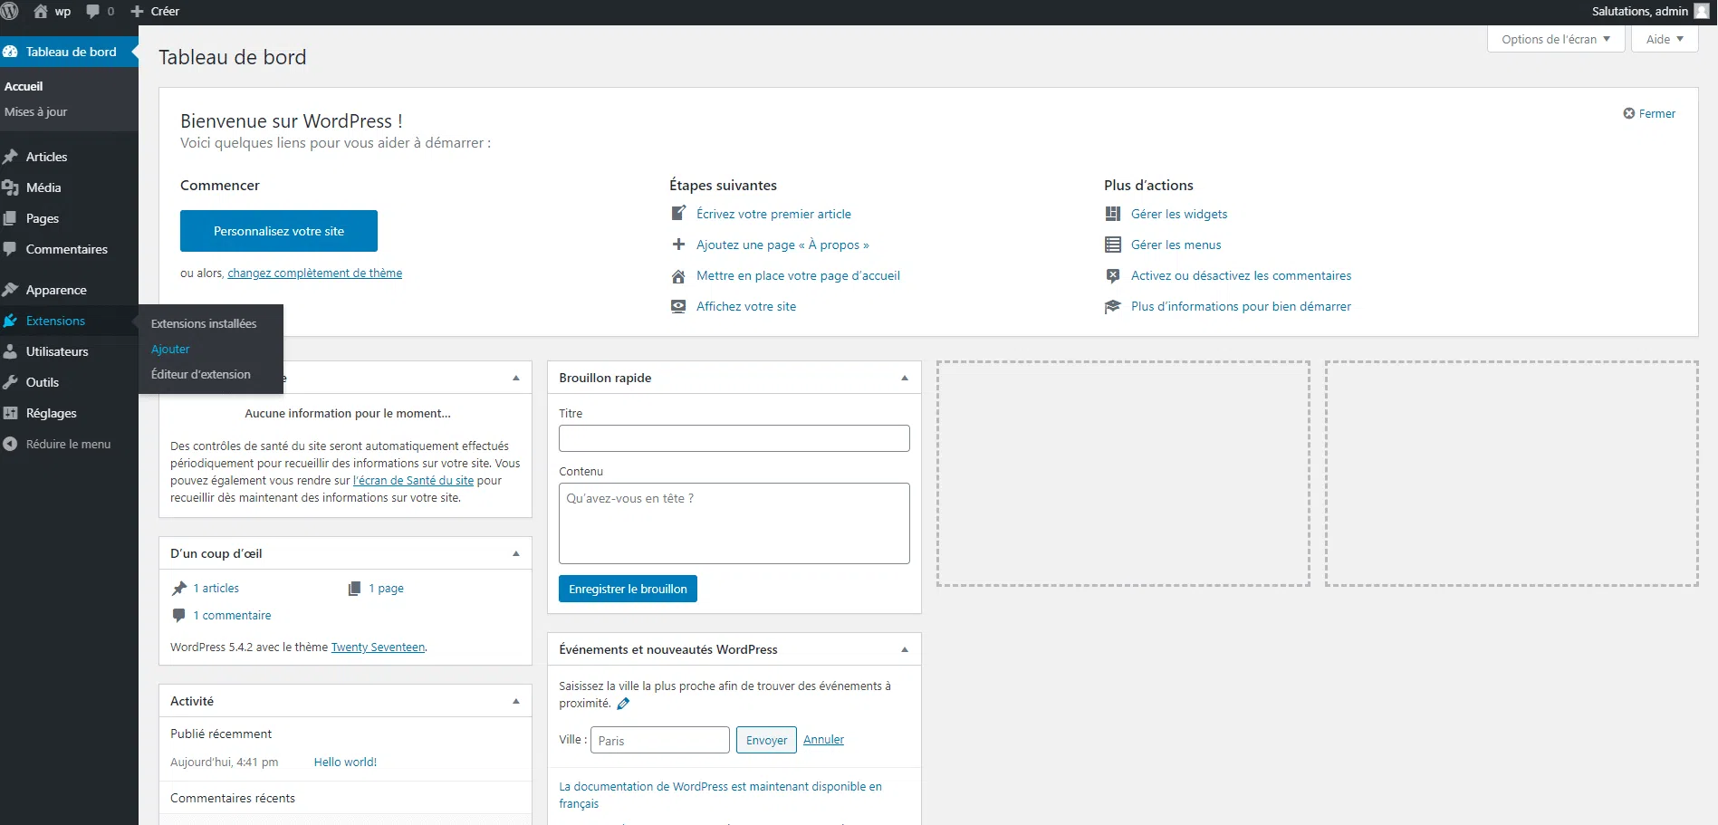Open 1 commentaire link
The image size is (1718, 825).
tap(232, 615)
